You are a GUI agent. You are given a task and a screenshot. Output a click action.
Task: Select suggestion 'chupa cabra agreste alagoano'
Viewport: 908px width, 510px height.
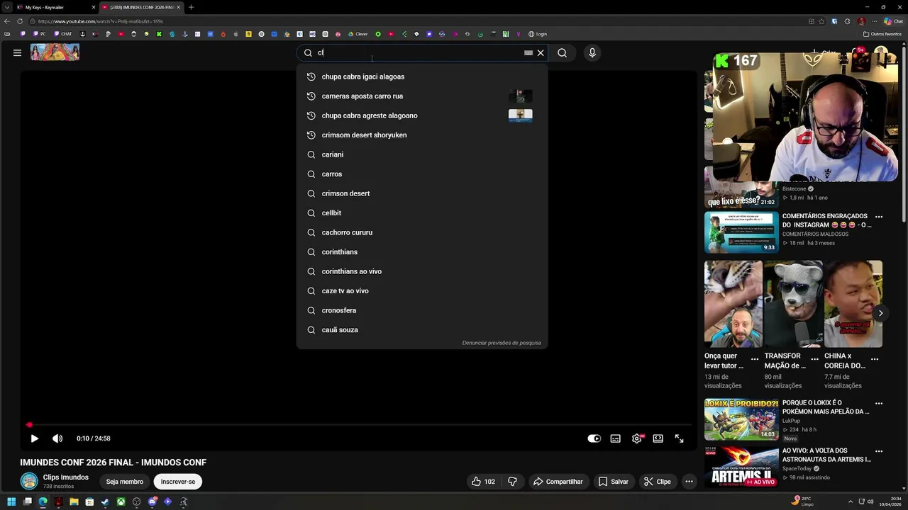click(421, 115)
